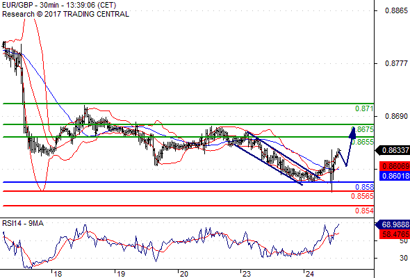Click date marker 20 on time axis
Screen dimensions: 410x278
[x=183, y=274]
